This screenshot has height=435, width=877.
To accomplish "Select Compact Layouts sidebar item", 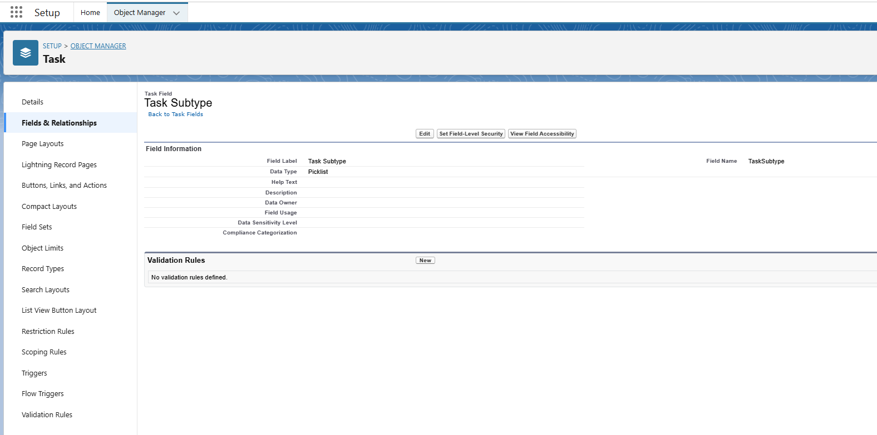I will point(49,207).
